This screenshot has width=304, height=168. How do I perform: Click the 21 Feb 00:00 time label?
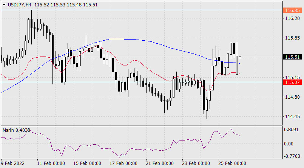click(160, 163)
